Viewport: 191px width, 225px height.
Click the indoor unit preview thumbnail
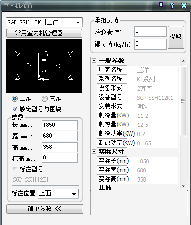tap(44, 66)
